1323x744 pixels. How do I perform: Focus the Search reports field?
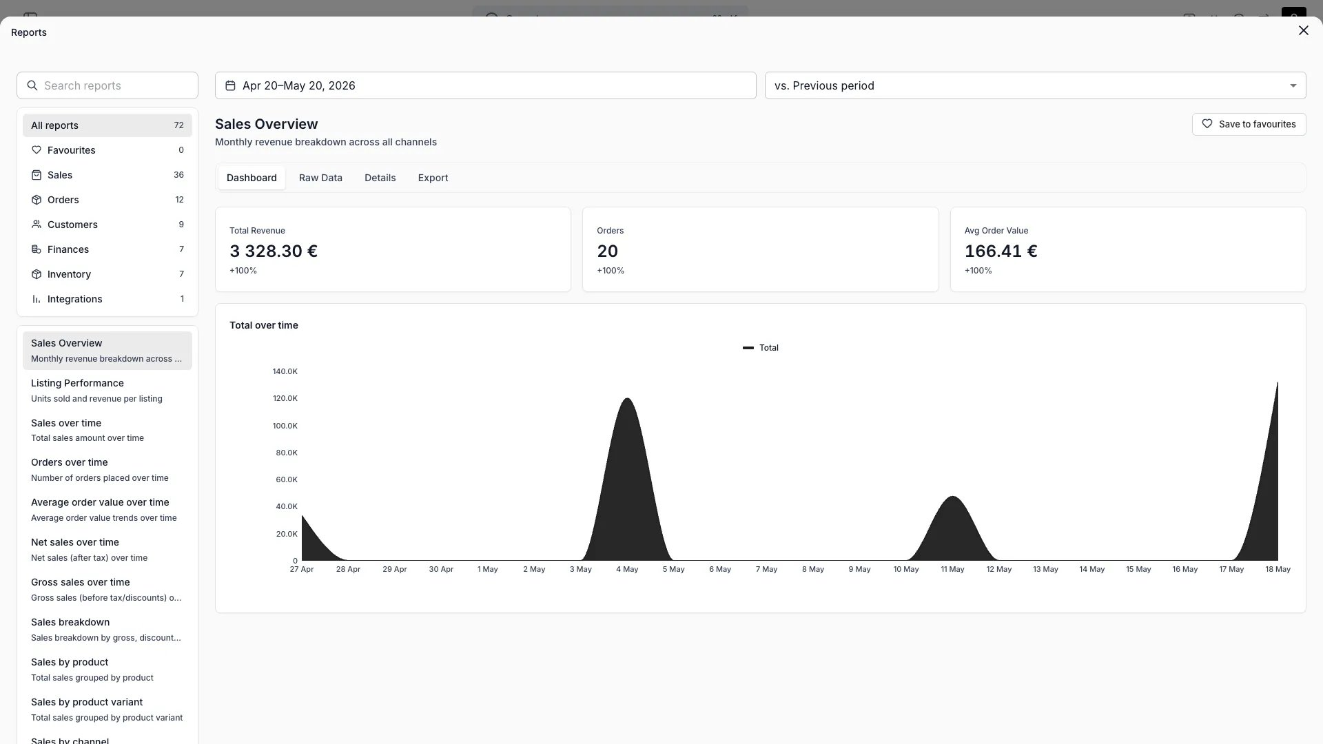point(107,85)
